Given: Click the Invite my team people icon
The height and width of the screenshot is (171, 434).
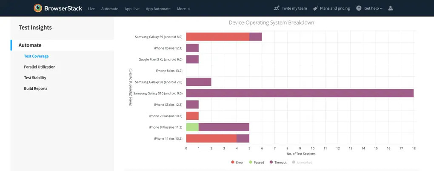Looking at the screenshot, I should pyautogui.click(x=276, y=8).
